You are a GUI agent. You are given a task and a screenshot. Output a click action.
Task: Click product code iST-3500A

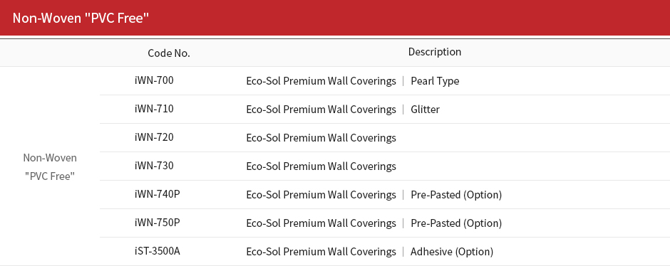tap(158, 250)
